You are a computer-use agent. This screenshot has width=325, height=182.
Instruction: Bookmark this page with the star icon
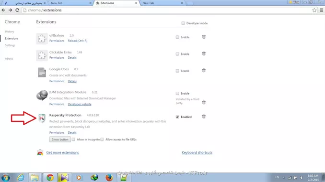[314, 10]
